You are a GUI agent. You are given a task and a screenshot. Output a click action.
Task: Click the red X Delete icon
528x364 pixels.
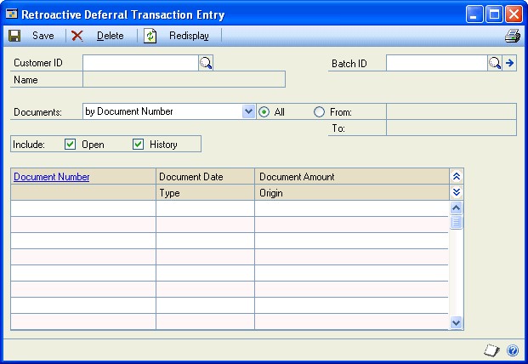tap(77, 36)
